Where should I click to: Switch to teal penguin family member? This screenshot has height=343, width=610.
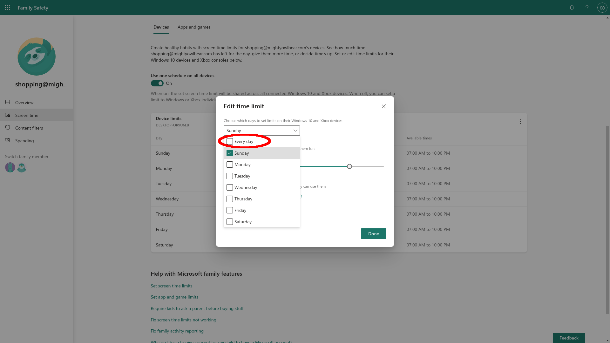click(22, 167)
